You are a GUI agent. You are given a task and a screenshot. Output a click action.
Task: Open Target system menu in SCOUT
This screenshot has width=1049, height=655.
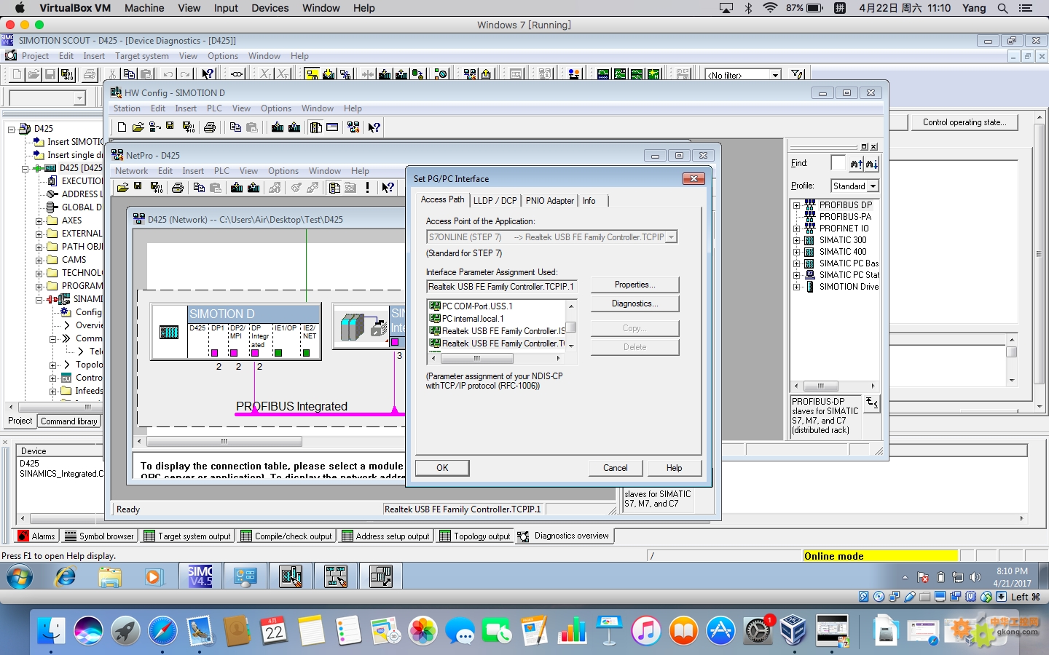click(x=142, y=56)
